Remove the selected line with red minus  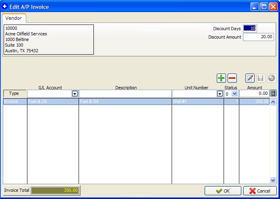(x=232, y=78)
